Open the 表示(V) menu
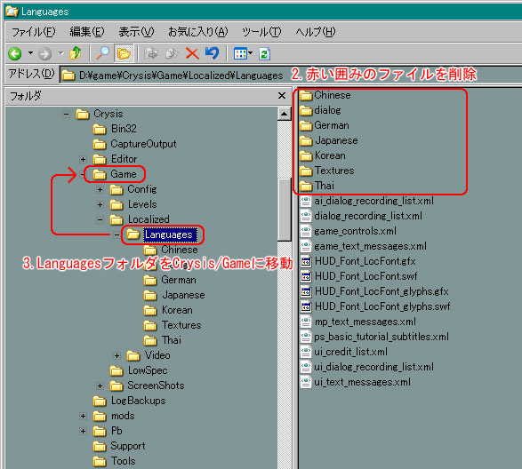The height and width of the screenshot is (469, 522). [x=136, y=32]
